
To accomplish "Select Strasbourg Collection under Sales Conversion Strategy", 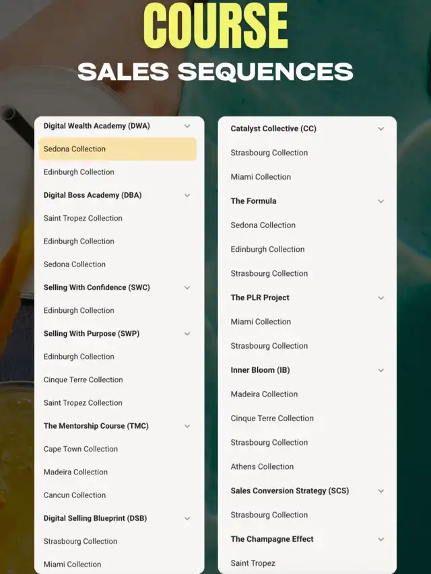I will pyautogui.click(x=269, y=515).
